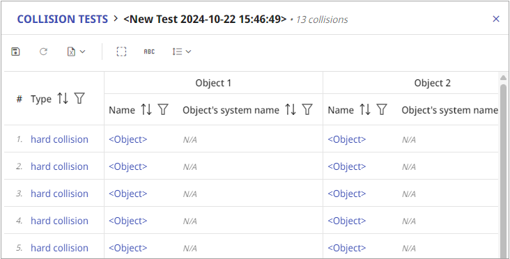
Task: Click the Excel export icon
Action: click(x=71, y=52)
